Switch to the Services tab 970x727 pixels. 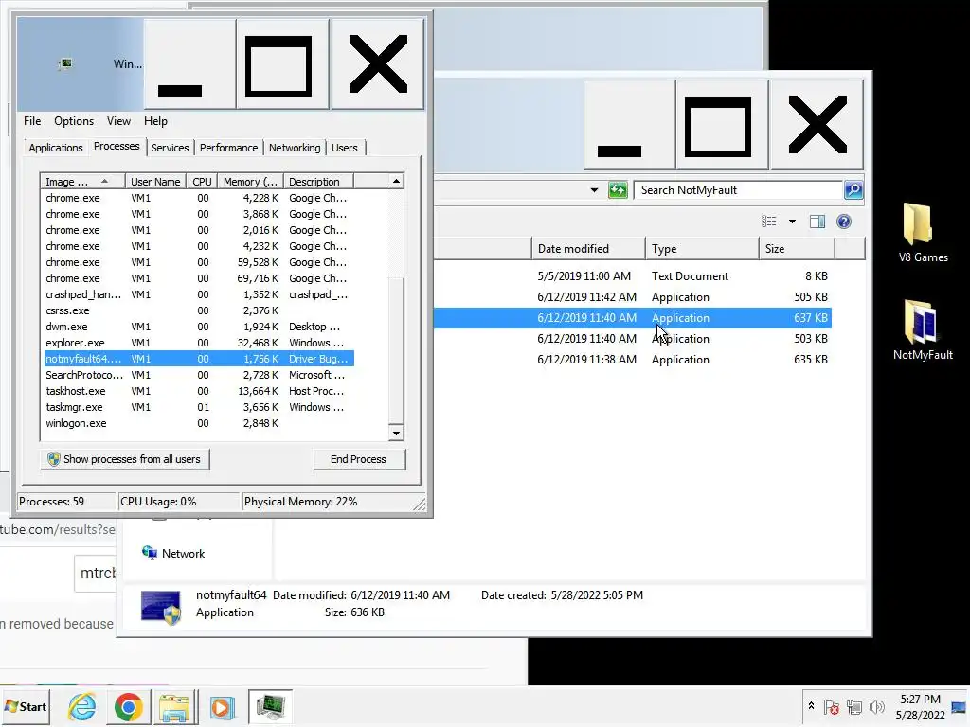(x=170, y=148)
